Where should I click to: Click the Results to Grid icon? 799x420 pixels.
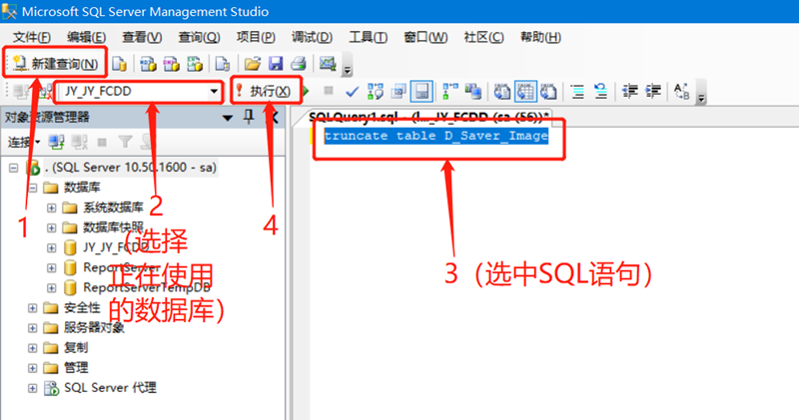point(524,92)
